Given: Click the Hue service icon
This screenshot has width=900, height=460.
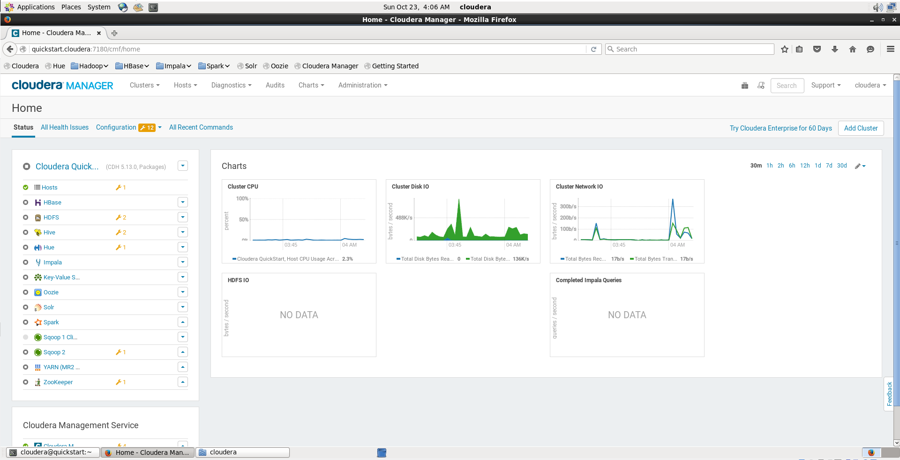Looking at the screenshot, I should 38,248.
